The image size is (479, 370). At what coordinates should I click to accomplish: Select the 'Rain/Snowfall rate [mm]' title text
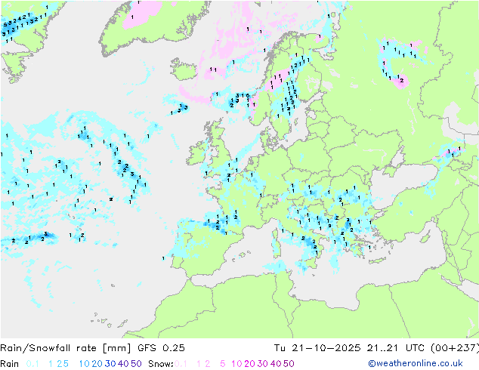pyautogui.click(x=66, y=348)
